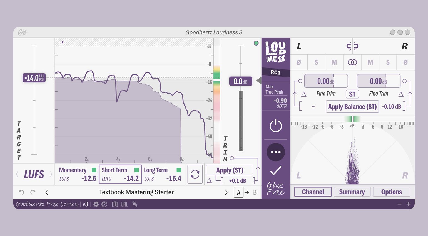Toggle the ST fine trim link button
The width and height of the screenshot is (428, 236).
click(x=352, y=94)
